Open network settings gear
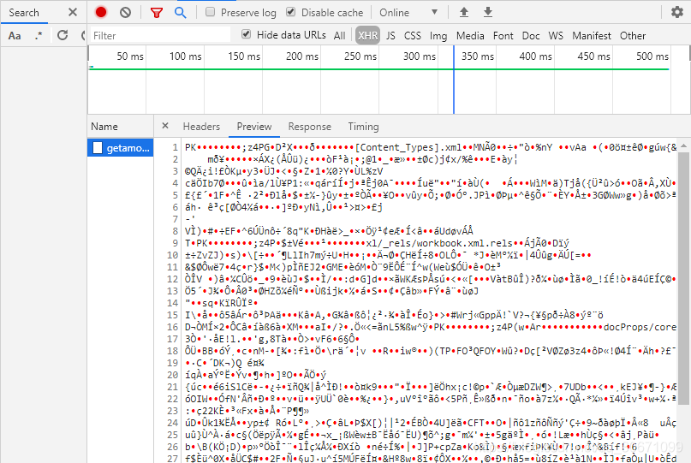The image size is (691, 463). tap(677, 13)
